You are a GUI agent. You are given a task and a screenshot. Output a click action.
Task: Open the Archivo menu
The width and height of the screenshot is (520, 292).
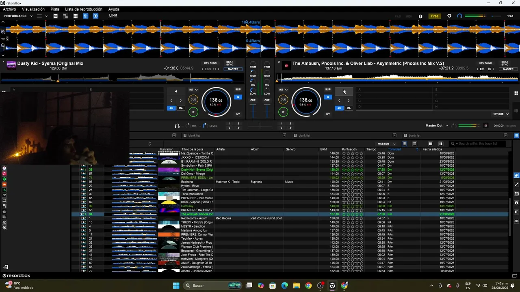click(9, 9)
